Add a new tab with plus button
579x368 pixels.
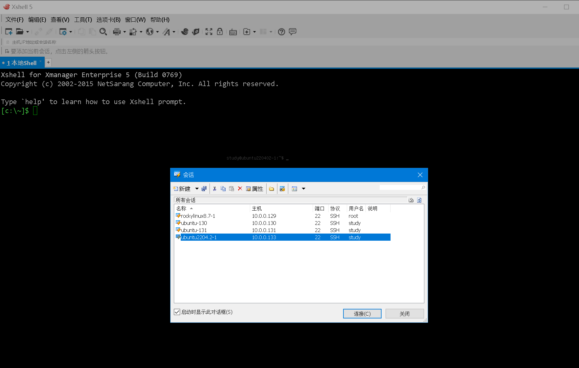[x=48, y=62]
